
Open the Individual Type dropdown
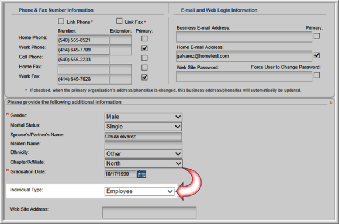140,191
